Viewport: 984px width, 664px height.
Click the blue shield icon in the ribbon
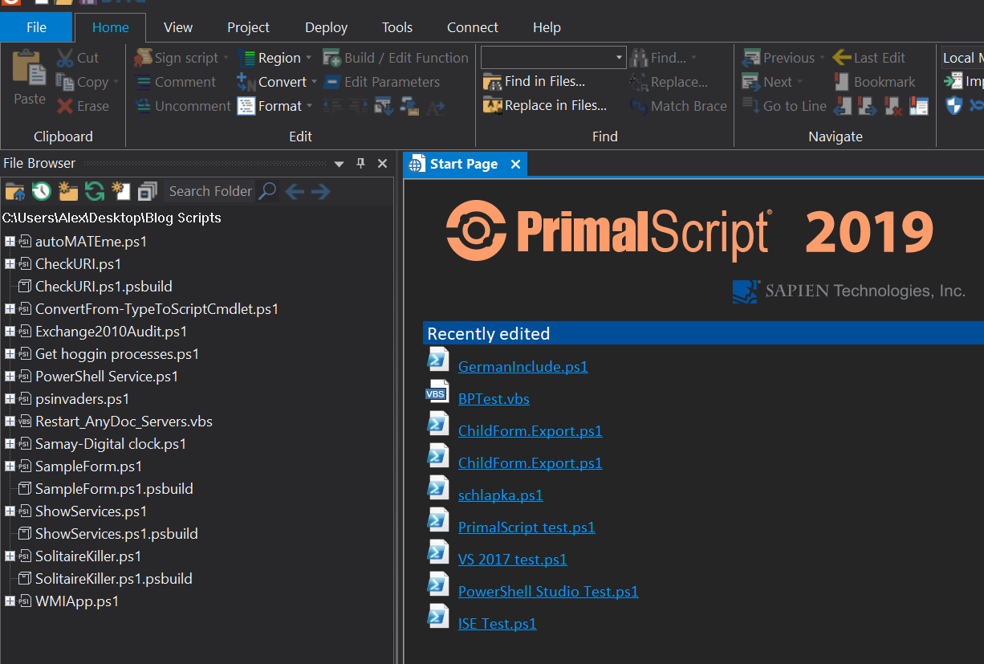tap(954, 106)
